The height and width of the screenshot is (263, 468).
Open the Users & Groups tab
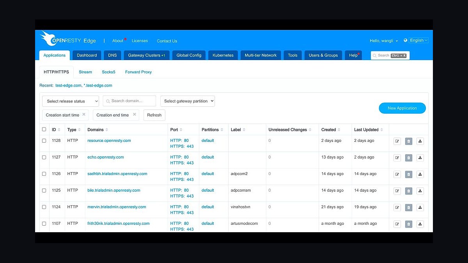[323, 55]
